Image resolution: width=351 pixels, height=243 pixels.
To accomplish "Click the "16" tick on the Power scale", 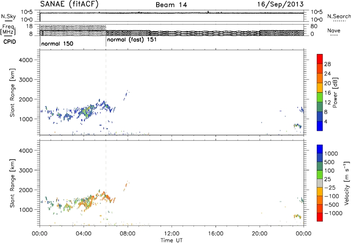I will point(327,93).
